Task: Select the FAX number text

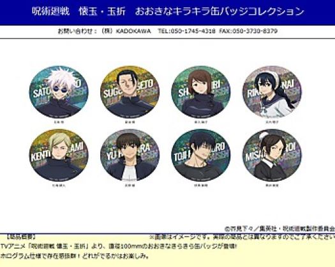Action: (x=248, y=31)
